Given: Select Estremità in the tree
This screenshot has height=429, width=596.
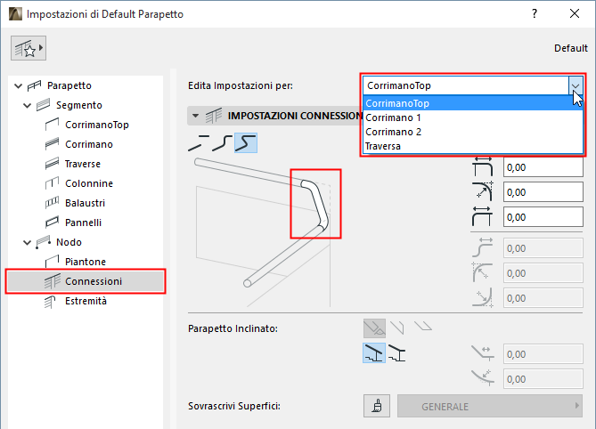Looking at the screenshot, I should (x=86, y=301).
